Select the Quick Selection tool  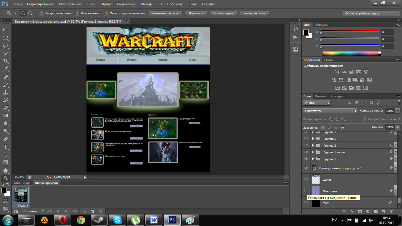[x=6, y=53]
